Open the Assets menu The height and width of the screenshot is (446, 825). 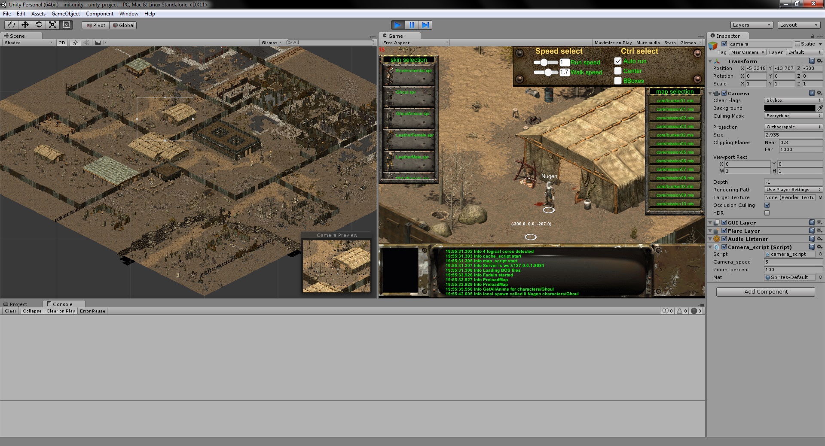[x=38, y=14]
